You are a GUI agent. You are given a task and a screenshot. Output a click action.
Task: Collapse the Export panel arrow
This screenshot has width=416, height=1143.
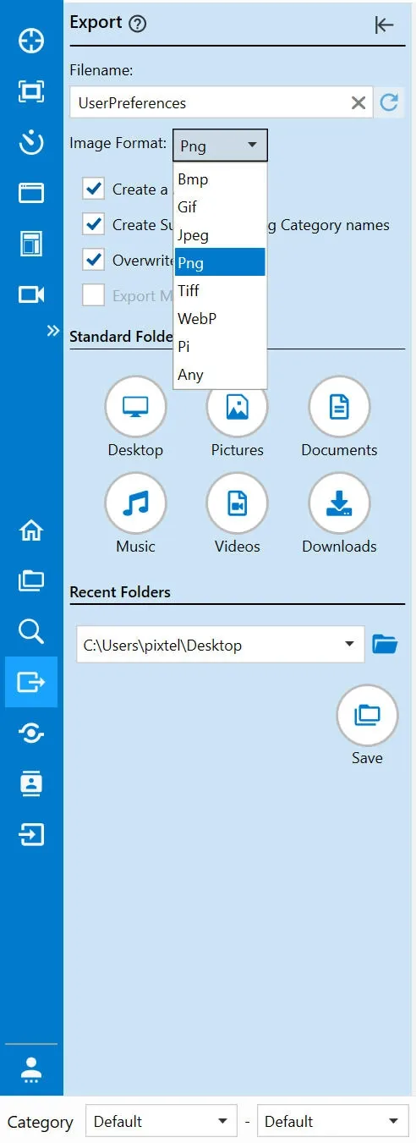tap(385, 25)
